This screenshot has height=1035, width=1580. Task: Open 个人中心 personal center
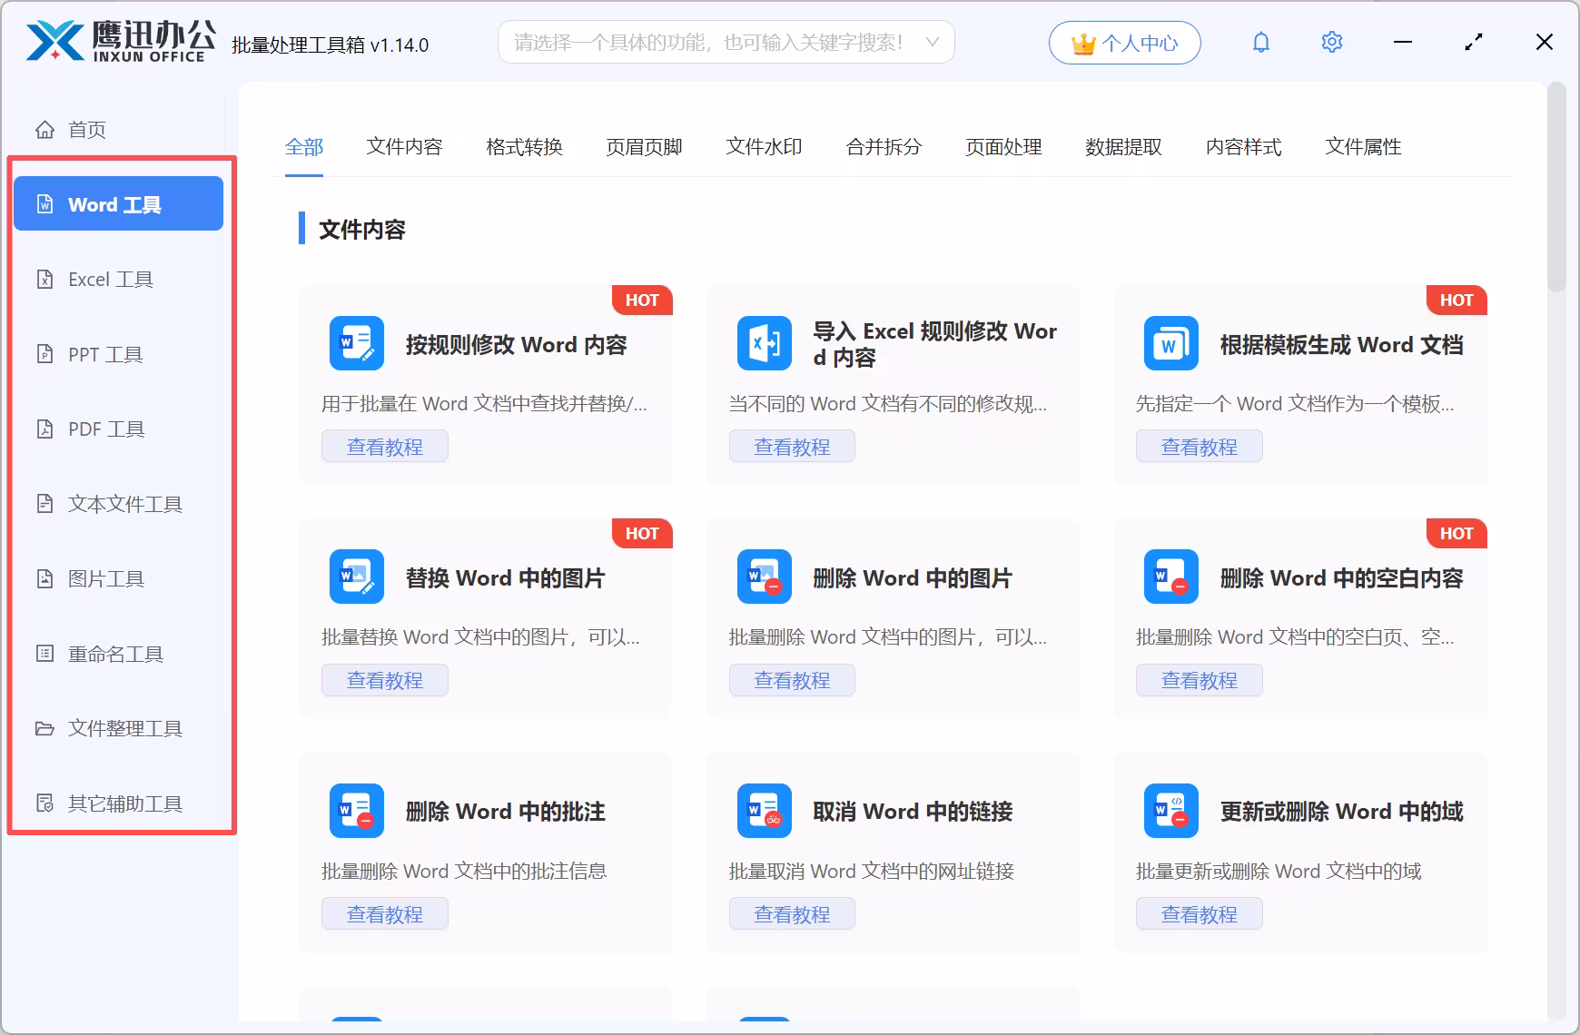1124,42
